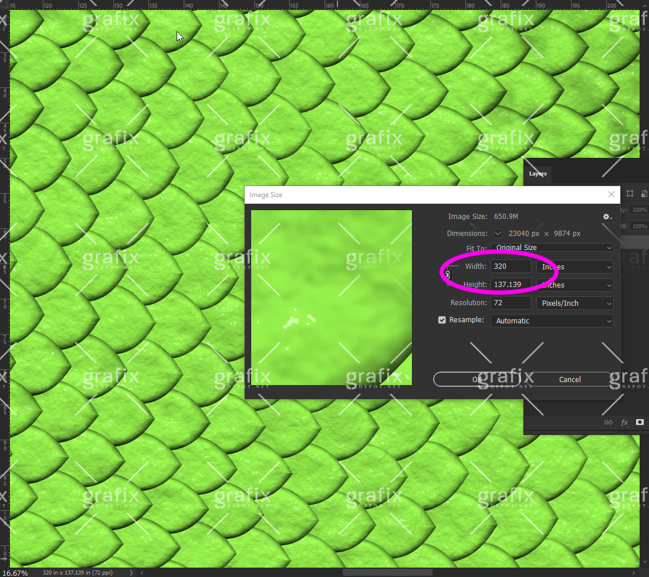
Task: Open the Height units dropdown
Action: (x=574, y=285)
